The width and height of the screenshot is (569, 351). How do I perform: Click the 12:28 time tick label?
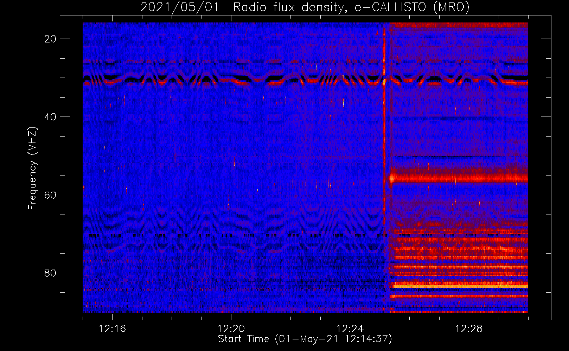[469, 329]
